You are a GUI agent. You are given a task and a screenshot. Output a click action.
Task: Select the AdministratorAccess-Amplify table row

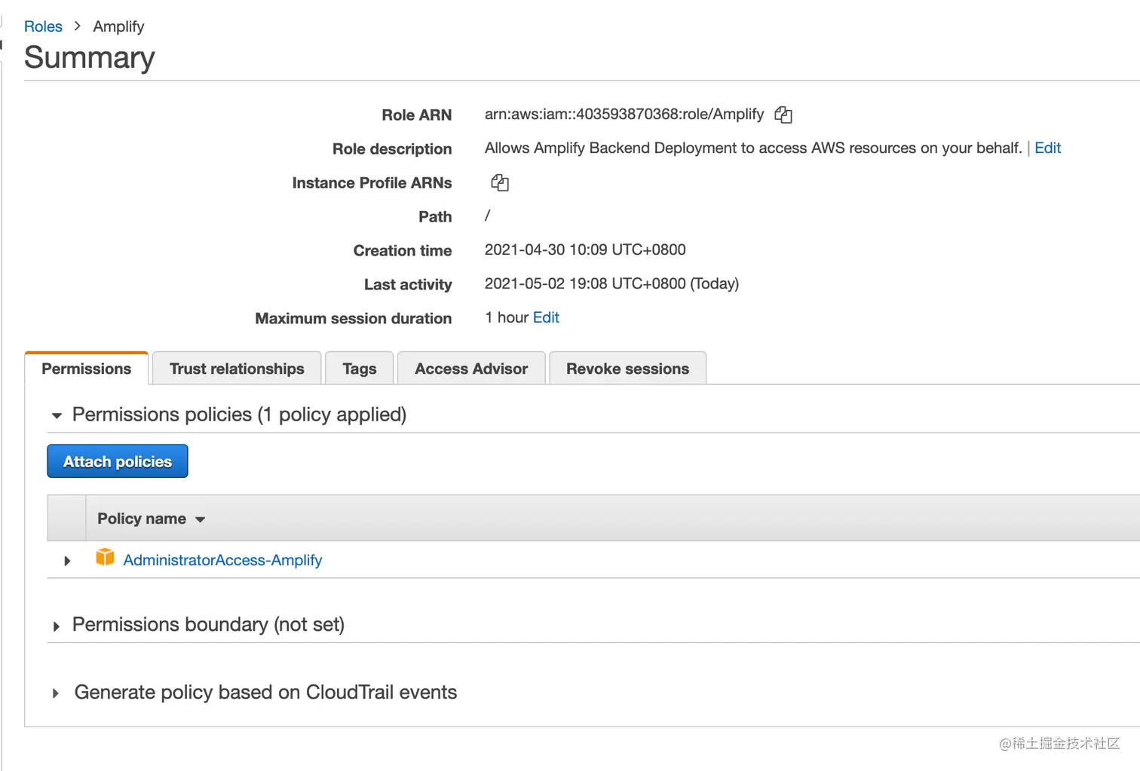click(528, 560)
